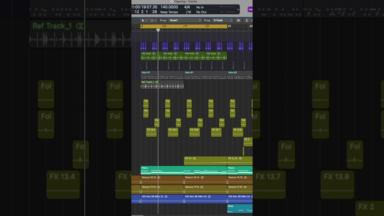384x216 pixels.
Task: Click the HD load meter
Action: click(x=227, y=12)
